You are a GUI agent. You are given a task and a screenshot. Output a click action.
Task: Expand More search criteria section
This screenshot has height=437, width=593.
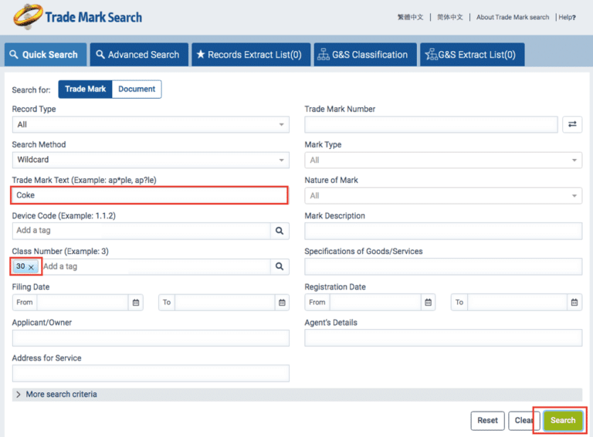[61, 394]
